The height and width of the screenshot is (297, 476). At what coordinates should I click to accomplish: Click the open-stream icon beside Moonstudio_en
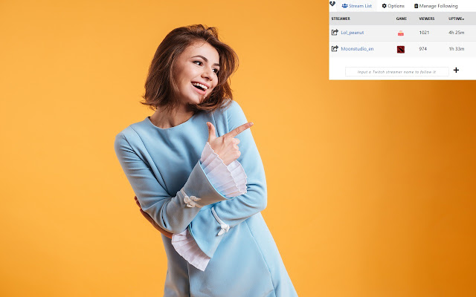point(335,48)
